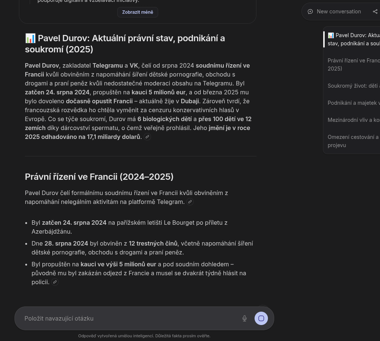Viewport: 380px width, 341px height.
Task: Select "Soukromý život: děti" in the outline
Action: (x=353, y=86)
